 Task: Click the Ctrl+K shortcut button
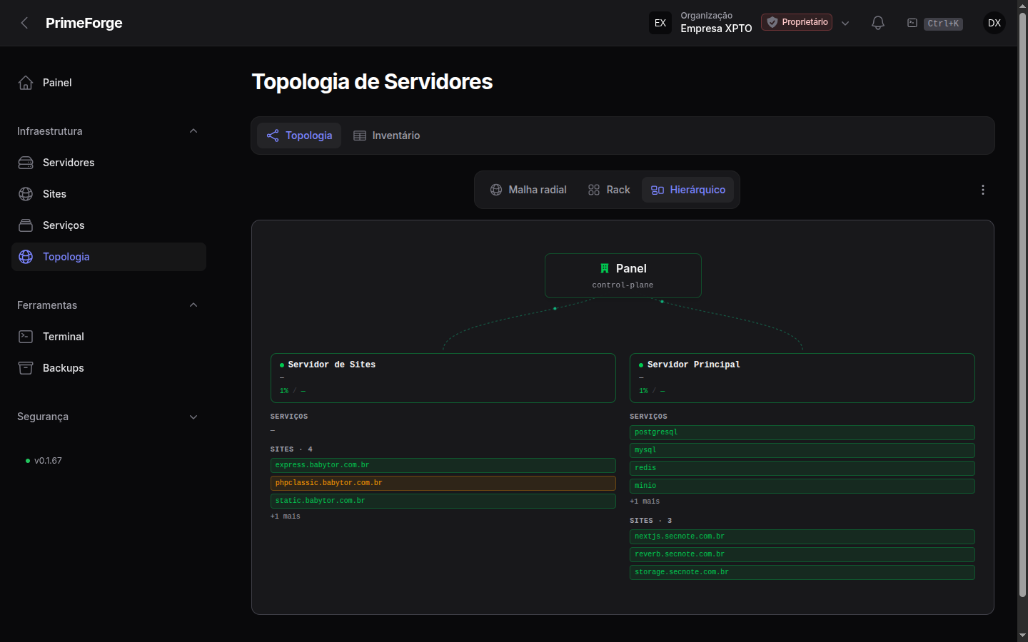pos(943,24)
